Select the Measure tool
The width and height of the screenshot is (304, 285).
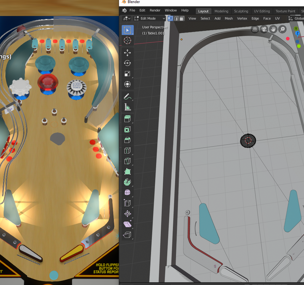pos(127,107)
